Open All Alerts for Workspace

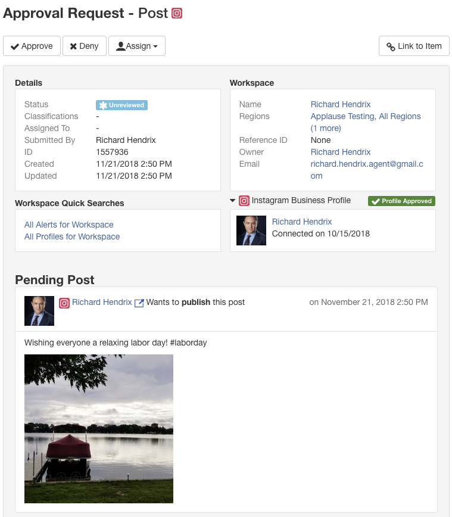pos(69,225)
